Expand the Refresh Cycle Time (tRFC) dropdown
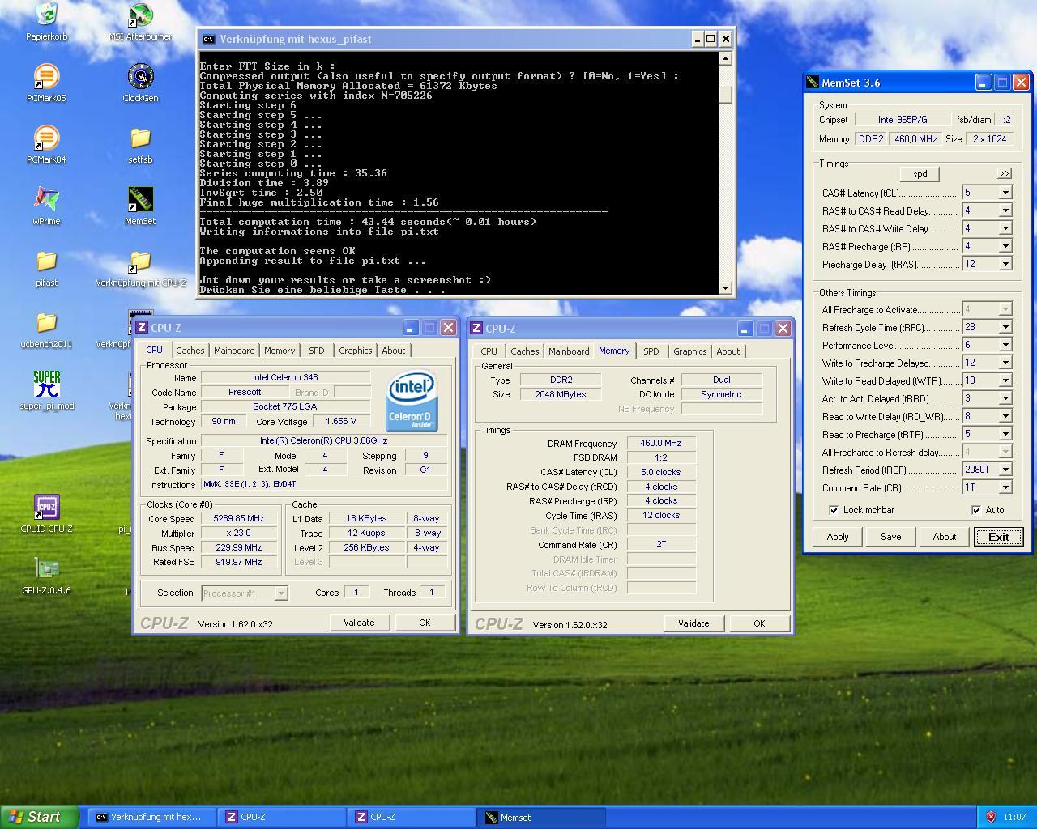The height and width of the screenshot is (829, 1037). click(x=1005, y=327)
